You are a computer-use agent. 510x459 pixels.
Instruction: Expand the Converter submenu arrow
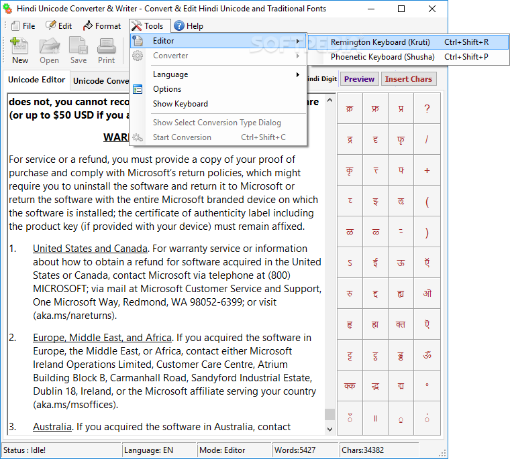(x=297, y=56)
